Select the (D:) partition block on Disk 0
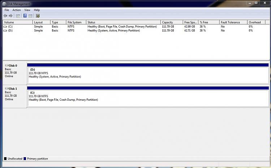Image resolution: width=271 pixels, height=168 pixels. pyautogui.click(x=148, y=75)
